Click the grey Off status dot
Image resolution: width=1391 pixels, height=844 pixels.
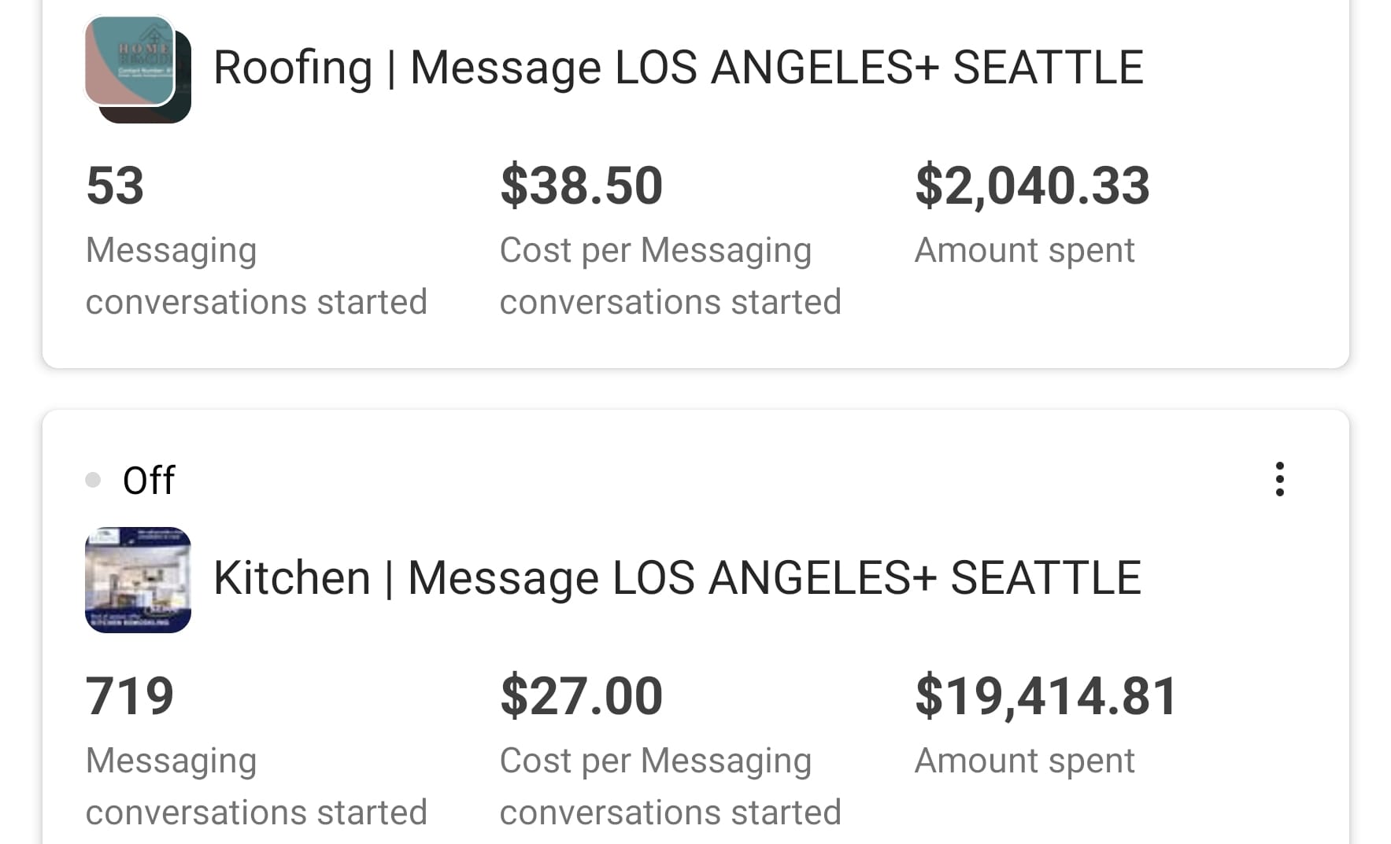[x=93, y=480]
